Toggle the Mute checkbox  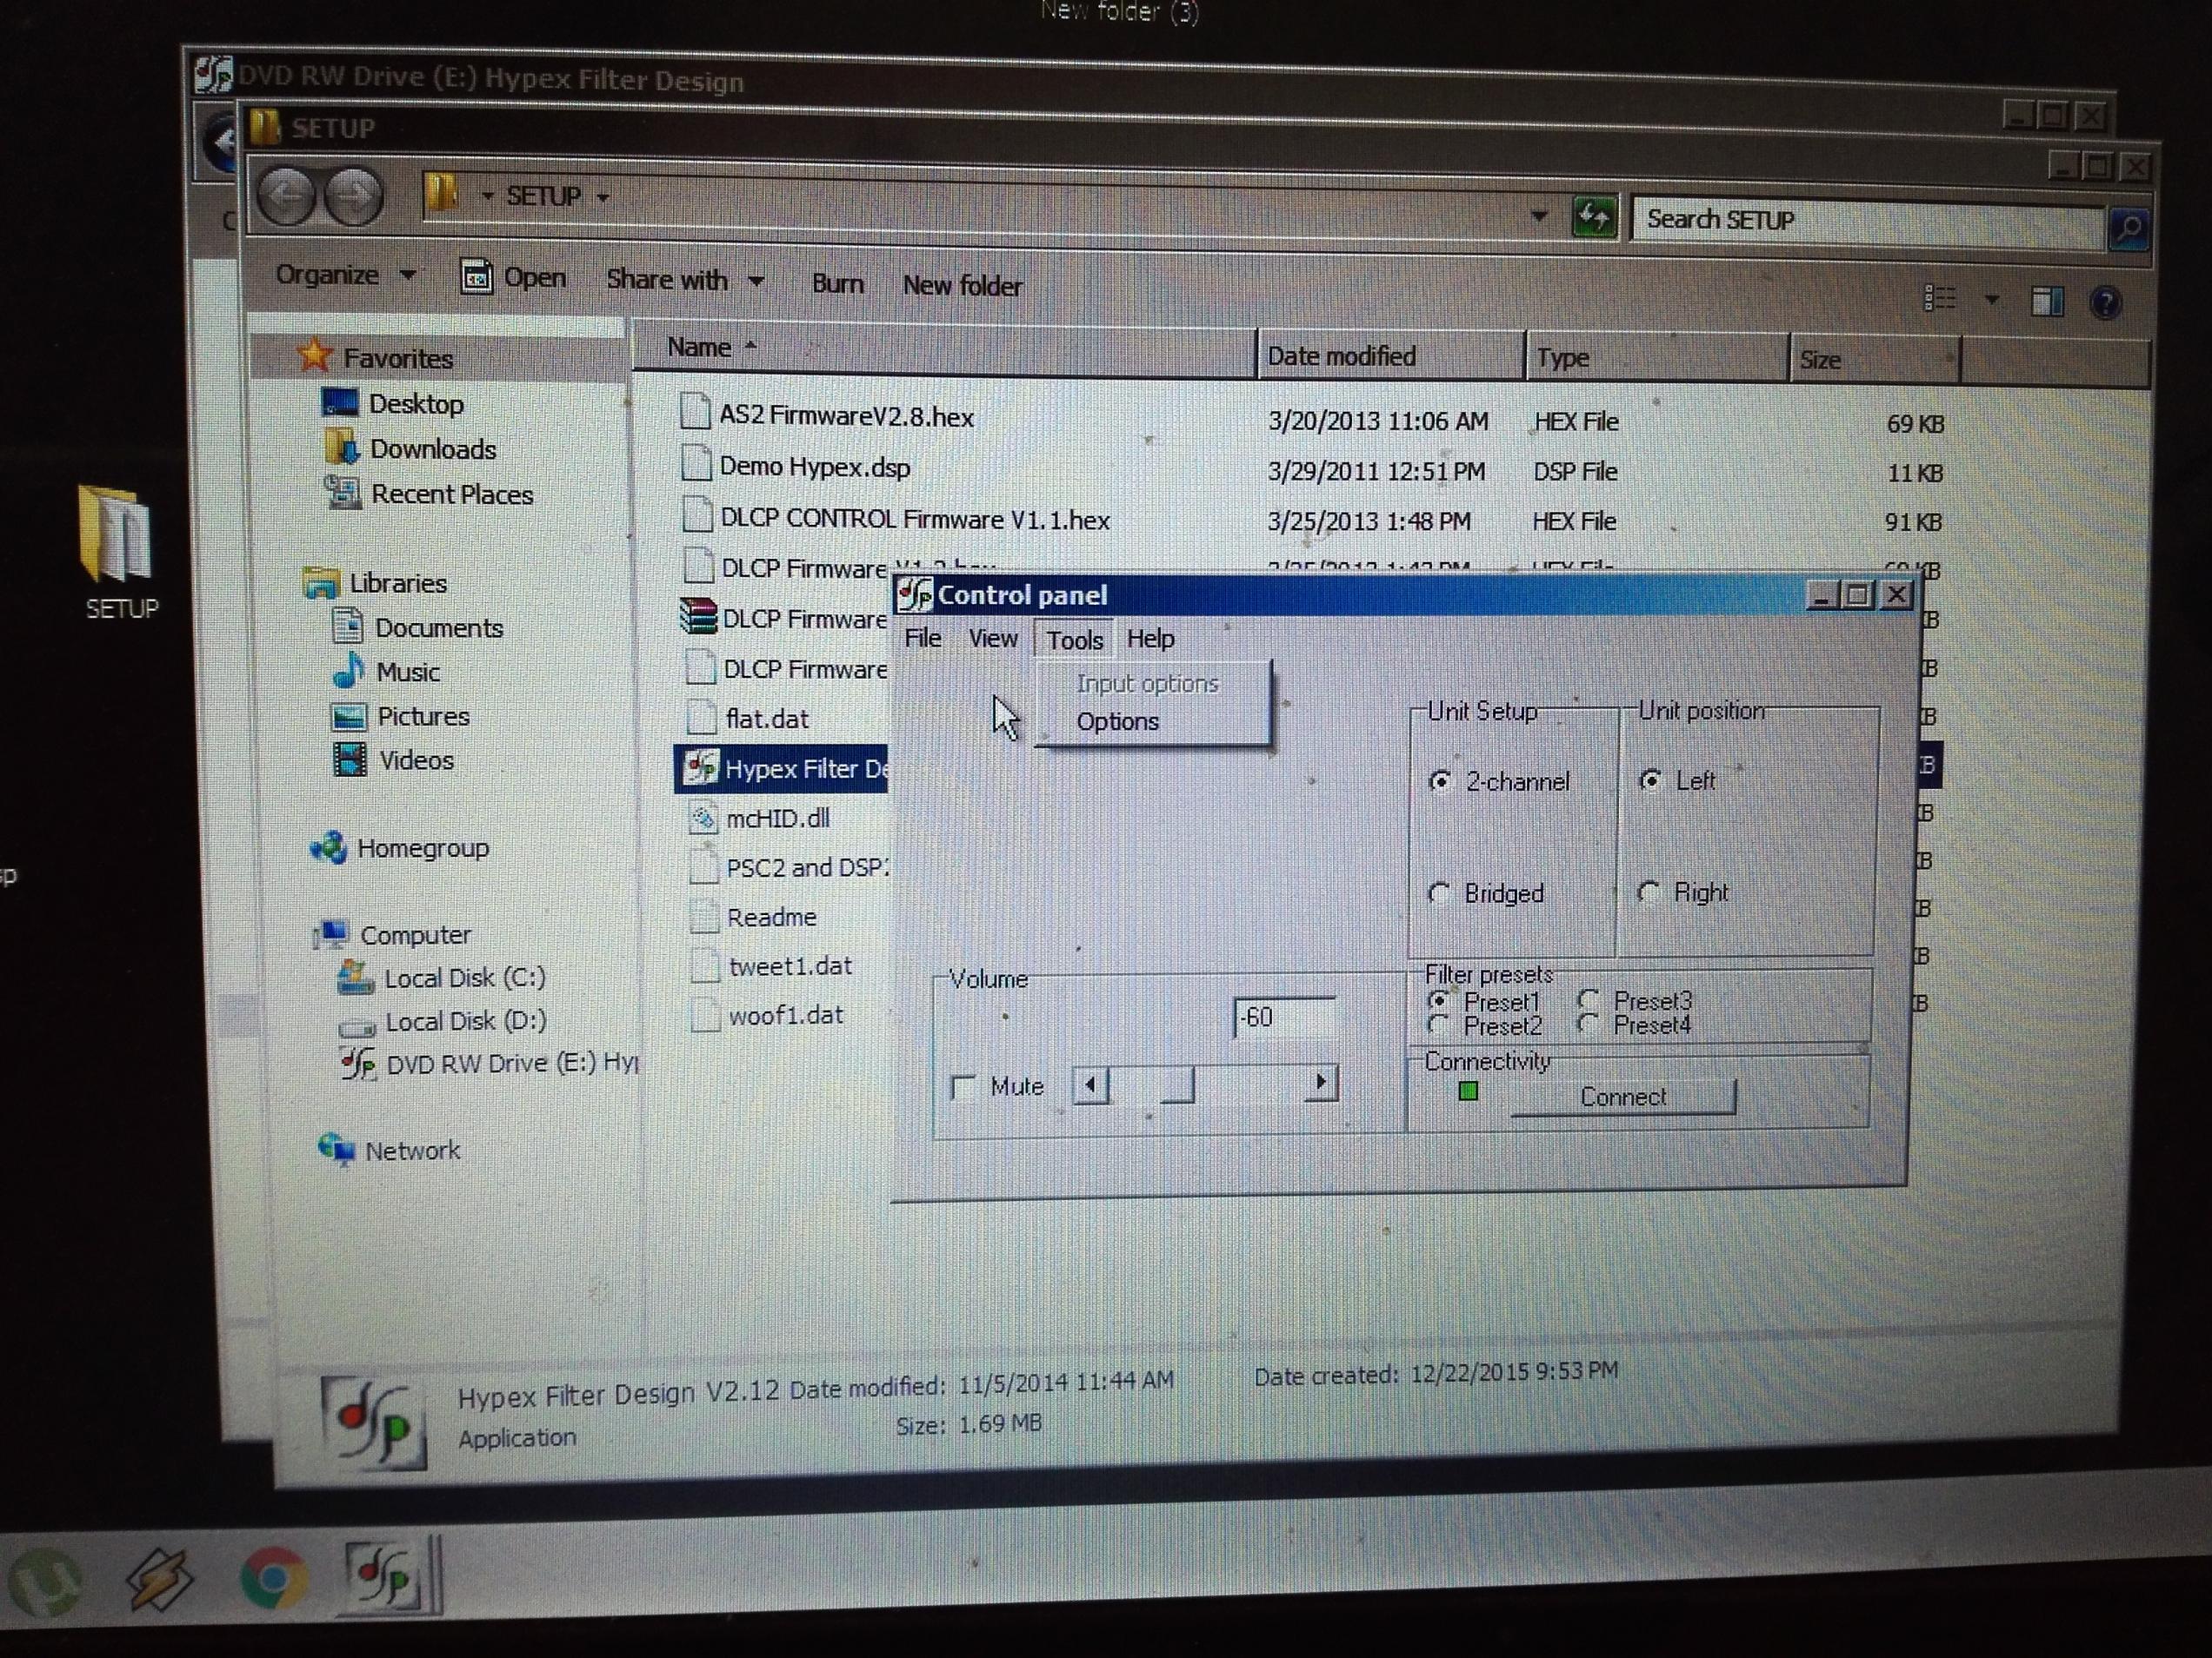pyautogui.click(x=963, y=1086)
